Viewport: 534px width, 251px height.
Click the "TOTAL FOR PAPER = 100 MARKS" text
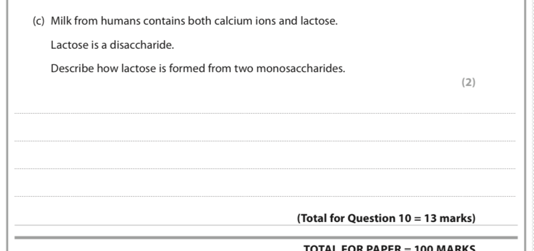coord(389,247)
